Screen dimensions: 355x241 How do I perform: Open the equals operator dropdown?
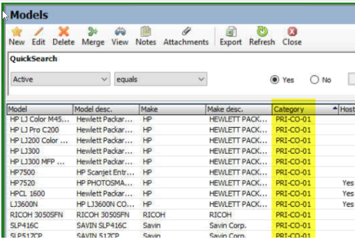(161, 79)
